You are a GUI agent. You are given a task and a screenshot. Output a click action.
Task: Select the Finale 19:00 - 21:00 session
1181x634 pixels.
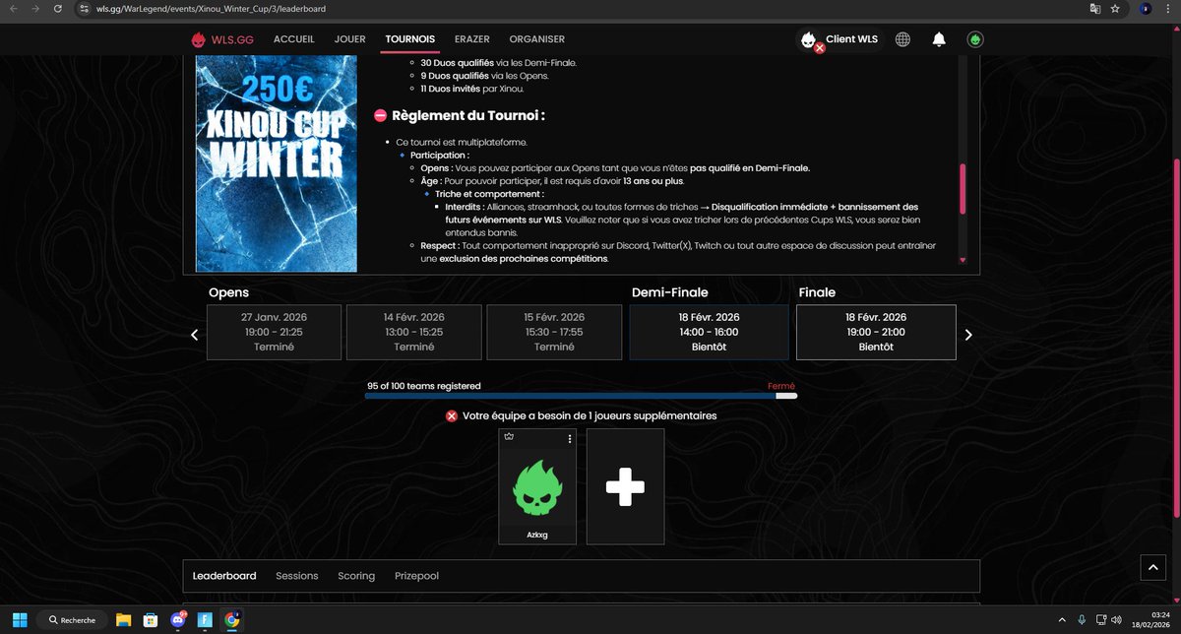click(876, 333)
